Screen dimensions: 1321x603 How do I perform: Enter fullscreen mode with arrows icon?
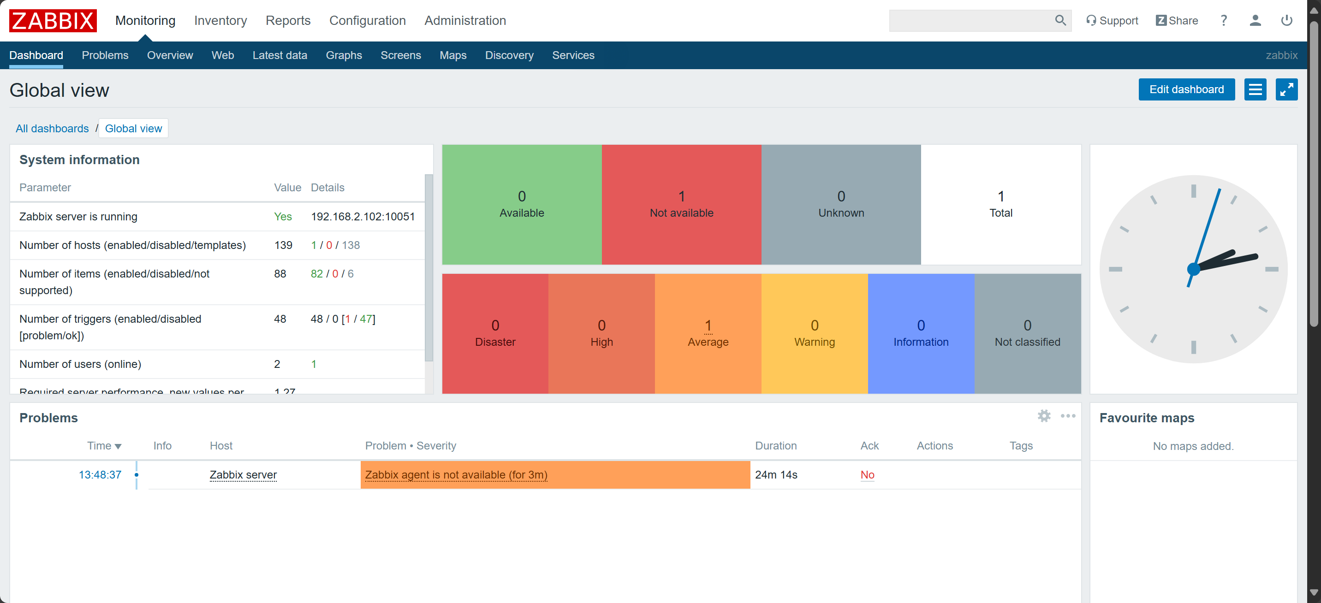tap(1286, 90)
